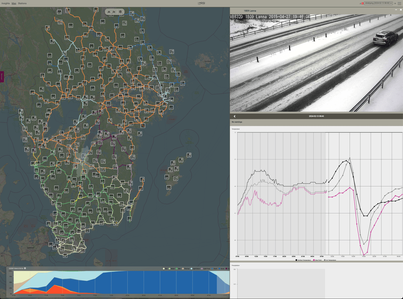Click the Temperature chart title
The height and width of the screenshot is (299, 403).
[x=236, y=129]
